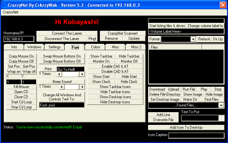This screenshot has height=143, width=228.
Task: Click the Show Desktop Icons button
Action: pyautogui.click(x=115, y=97)
